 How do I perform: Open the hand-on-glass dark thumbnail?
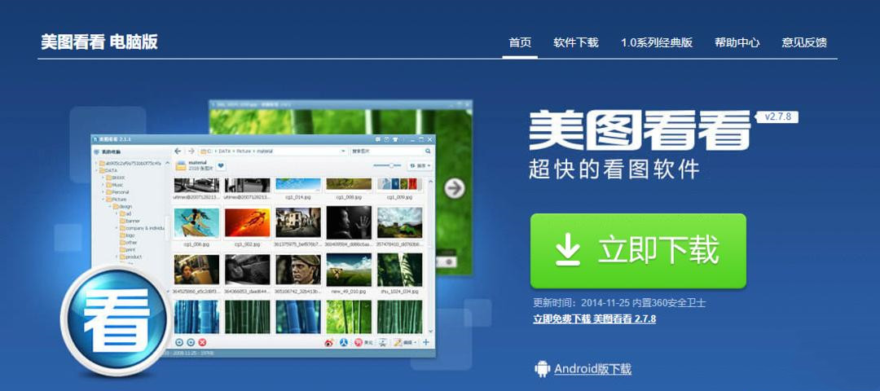coord(349,222)
